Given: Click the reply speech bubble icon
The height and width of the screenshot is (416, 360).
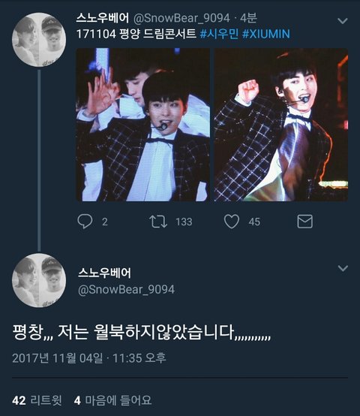Looking at the screenshot, I should (85, 222).
